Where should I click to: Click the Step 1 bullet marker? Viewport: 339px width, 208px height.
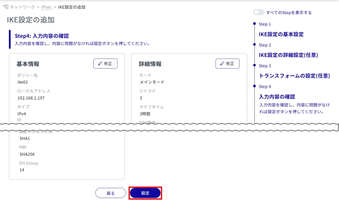[254, 24]
